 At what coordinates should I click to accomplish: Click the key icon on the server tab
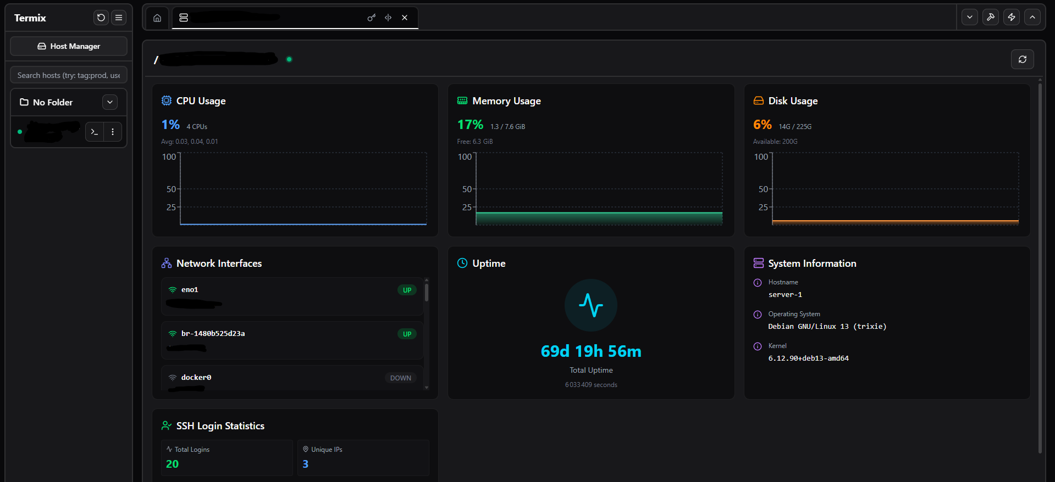(x=372, y=18)
